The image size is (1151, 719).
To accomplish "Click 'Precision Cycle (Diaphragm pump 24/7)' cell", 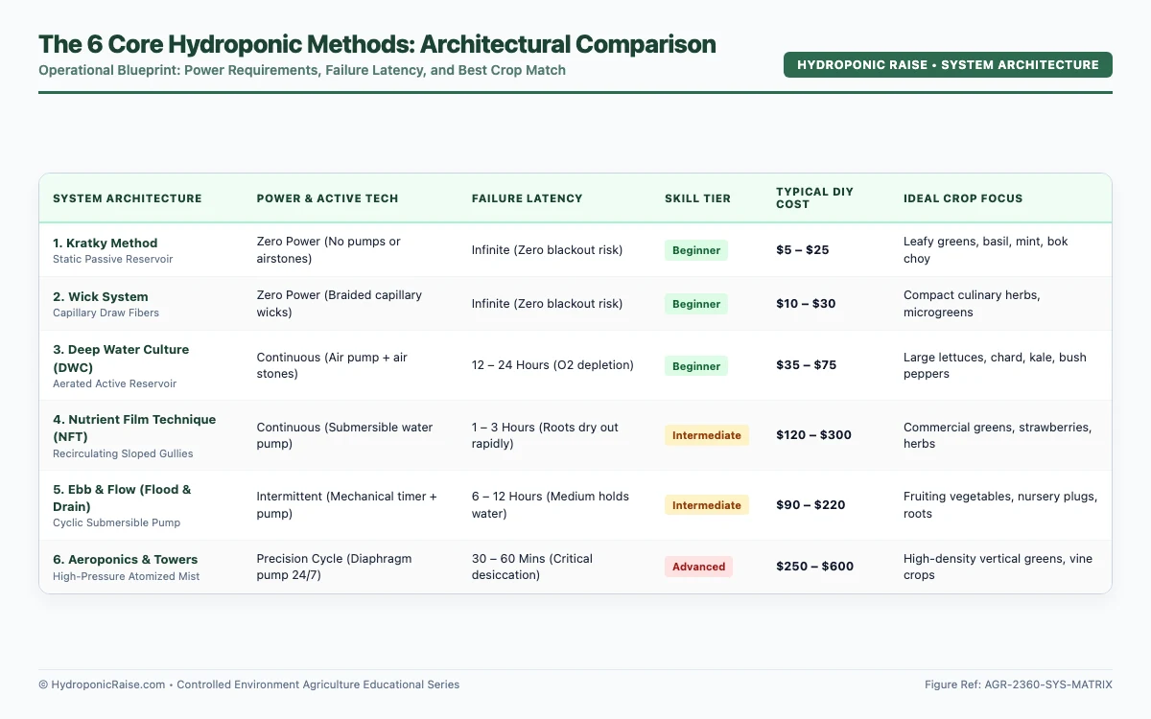I will 335,567.
